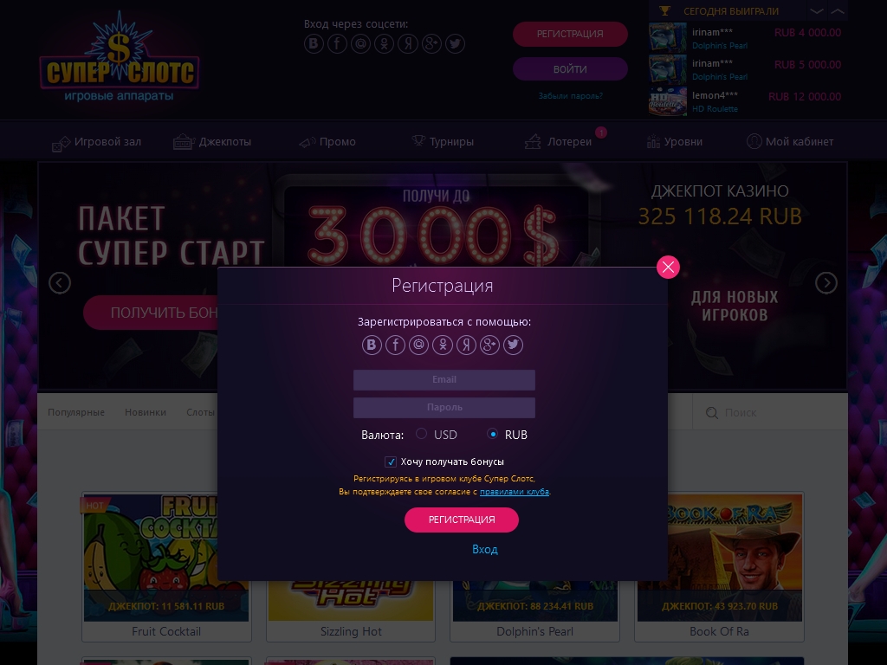
Task: Click the Email input field
Action: click(444, 380)
